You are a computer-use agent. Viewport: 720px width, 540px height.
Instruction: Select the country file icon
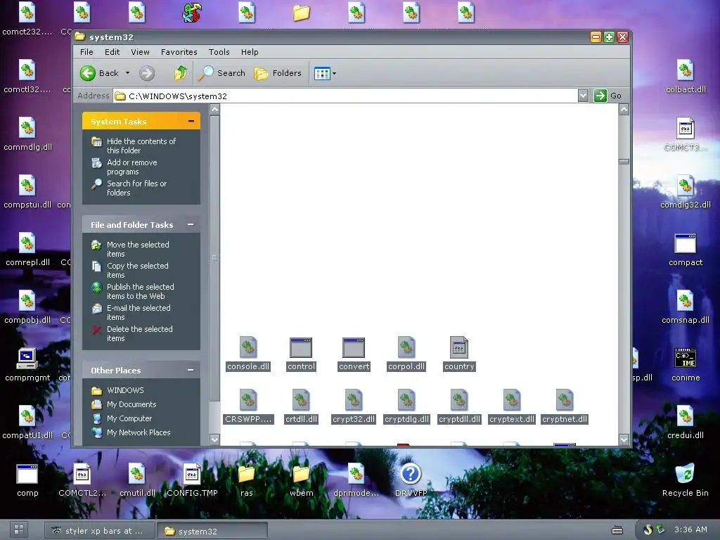459,347
